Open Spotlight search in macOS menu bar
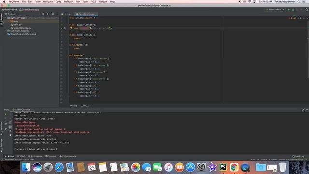 pyautogui.click(x=299, y=2)
